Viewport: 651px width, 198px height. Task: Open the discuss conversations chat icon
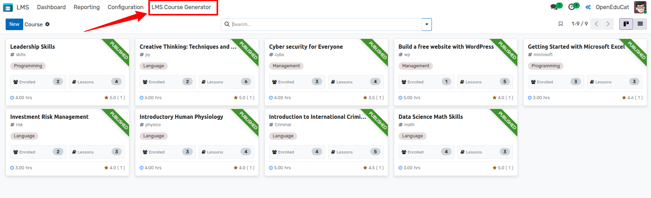pos(554,7)
